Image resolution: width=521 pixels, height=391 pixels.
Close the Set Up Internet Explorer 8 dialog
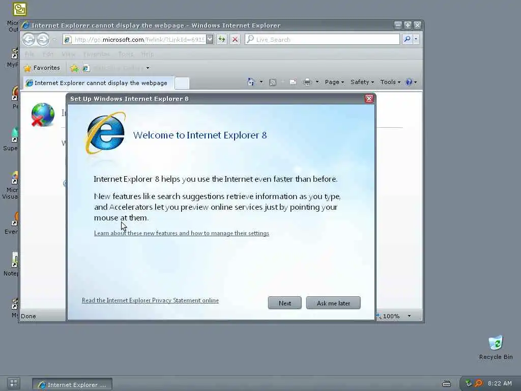pos(369,98)
